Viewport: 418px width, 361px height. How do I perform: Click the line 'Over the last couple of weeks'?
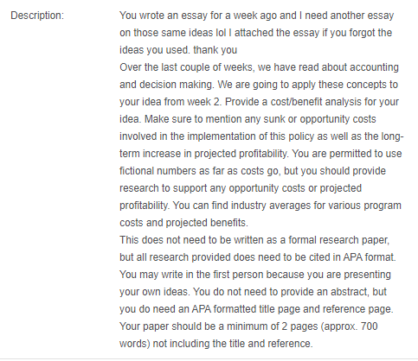(x=259, y=67)
